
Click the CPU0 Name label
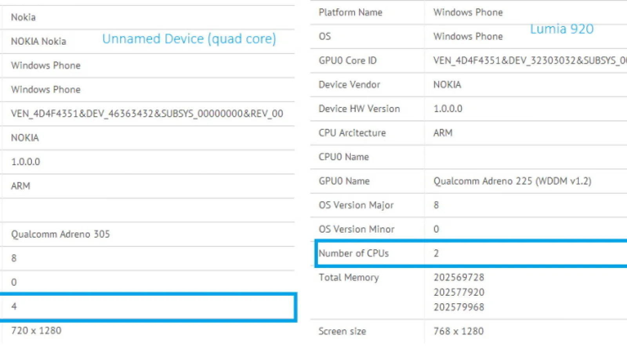pyautogui.click(x=344, y=157)
